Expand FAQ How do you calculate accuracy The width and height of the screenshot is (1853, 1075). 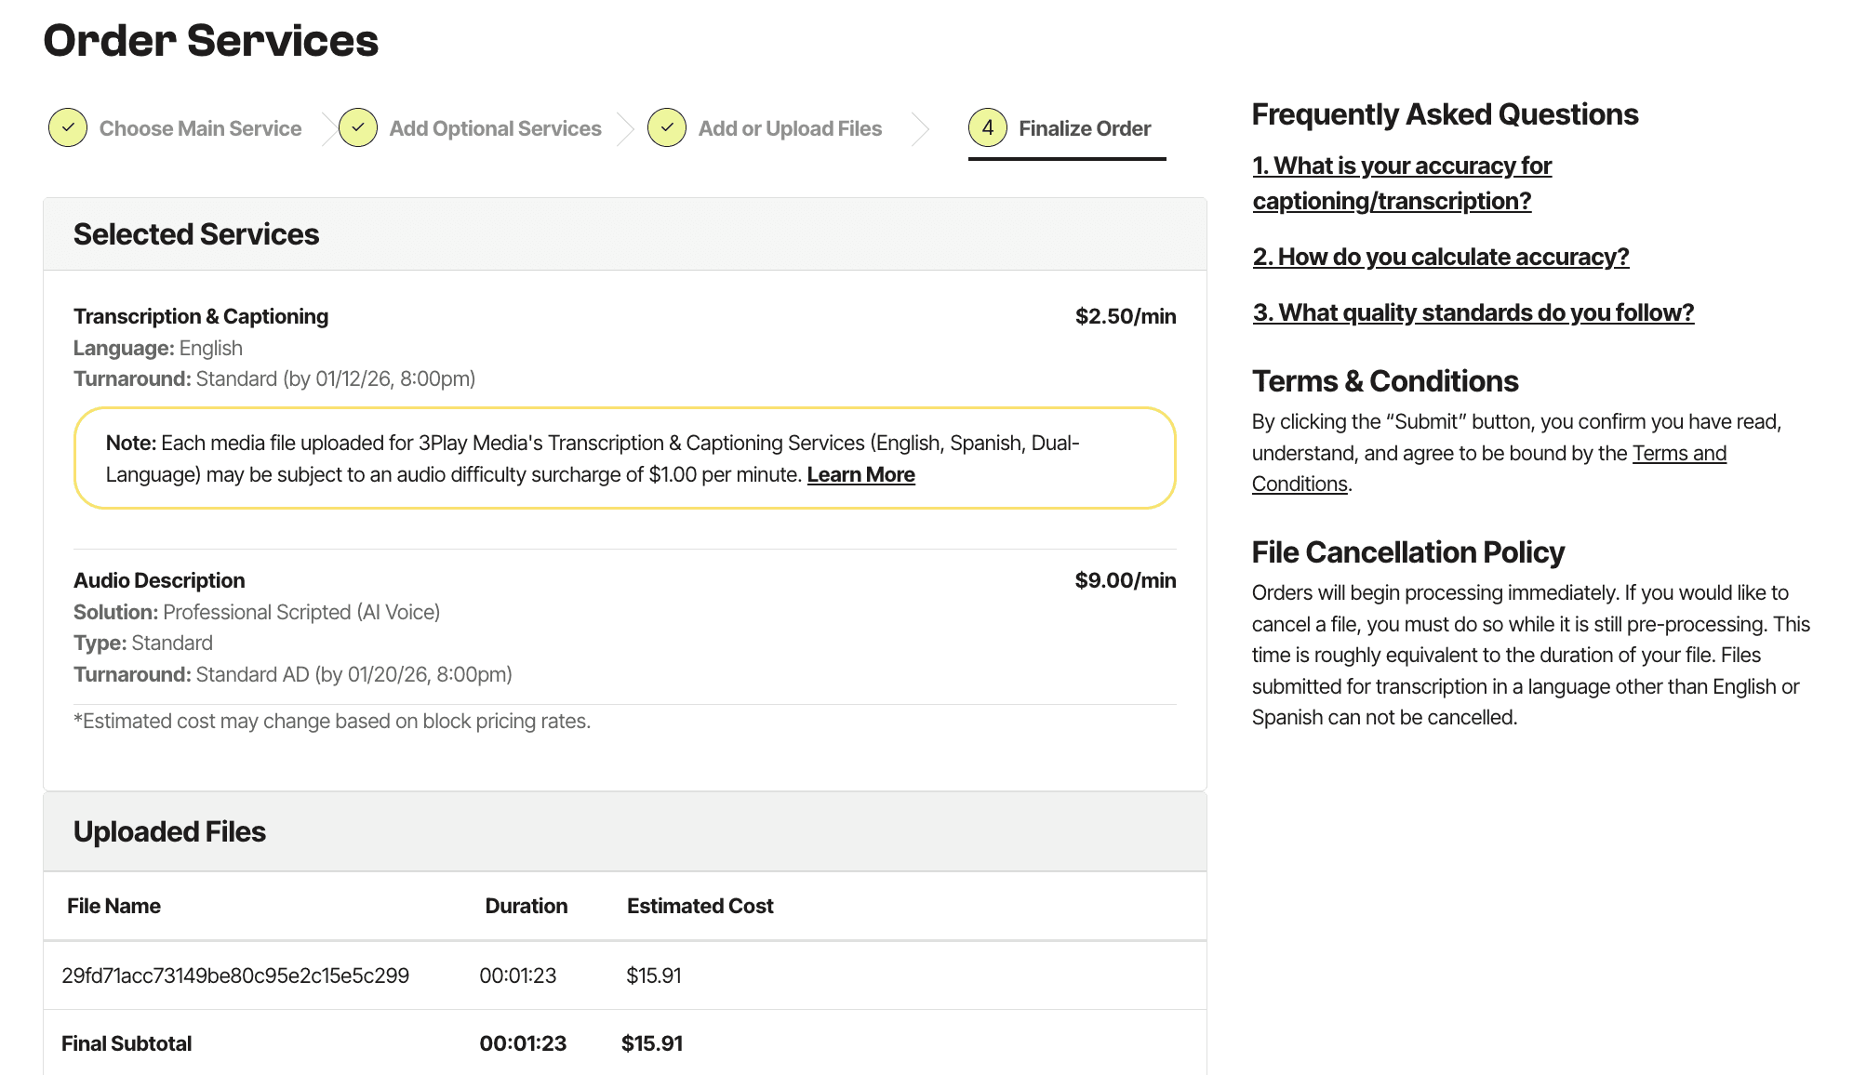[1440, 257]
